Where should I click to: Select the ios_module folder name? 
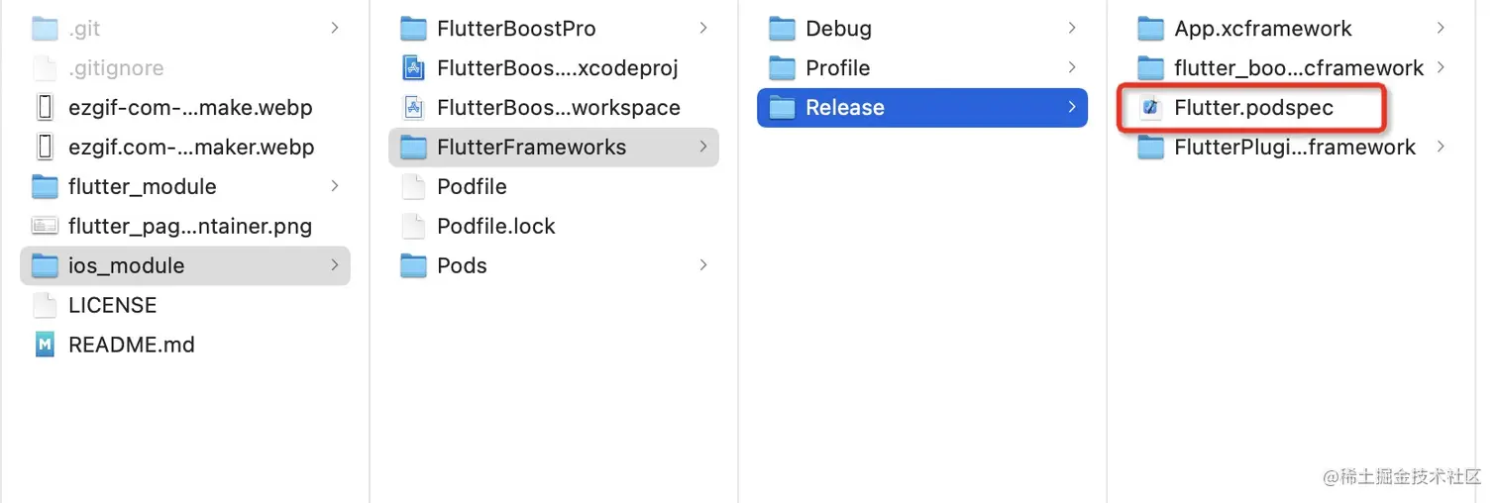[126, 266]
